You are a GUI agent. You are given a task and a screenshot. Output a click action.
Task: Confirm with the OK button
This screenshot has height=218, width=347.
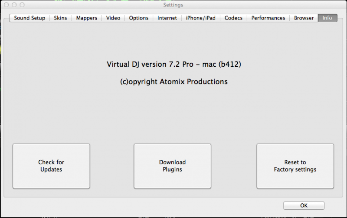coord(304,205)
